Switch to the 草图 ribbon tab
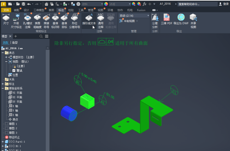This screenshot has height=151, width=230. coord(51,10)
